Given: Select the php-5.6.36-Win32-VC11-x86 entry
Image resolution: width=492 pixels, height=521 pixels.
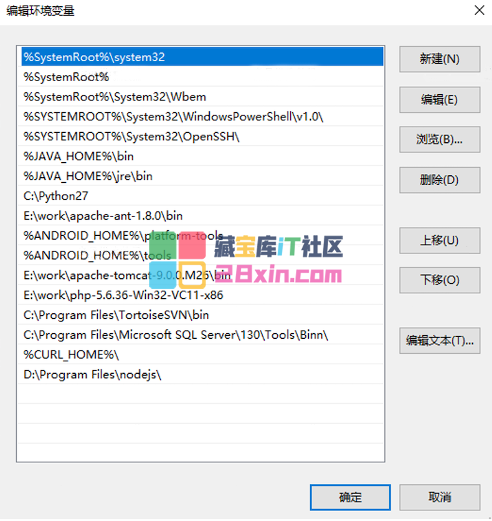Looking at the screenshot, I should 123,295.
